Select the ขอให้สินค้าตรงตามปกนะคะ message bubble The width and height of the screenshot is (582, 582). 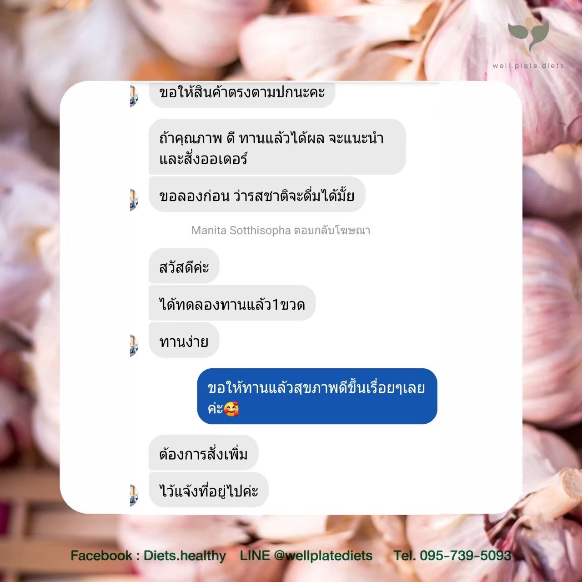[242, 95]
